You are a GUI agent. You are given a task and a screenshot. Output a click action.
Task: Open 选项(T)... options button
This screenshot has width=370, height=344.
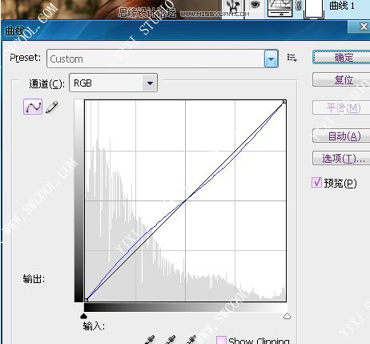tap(342, 158)
